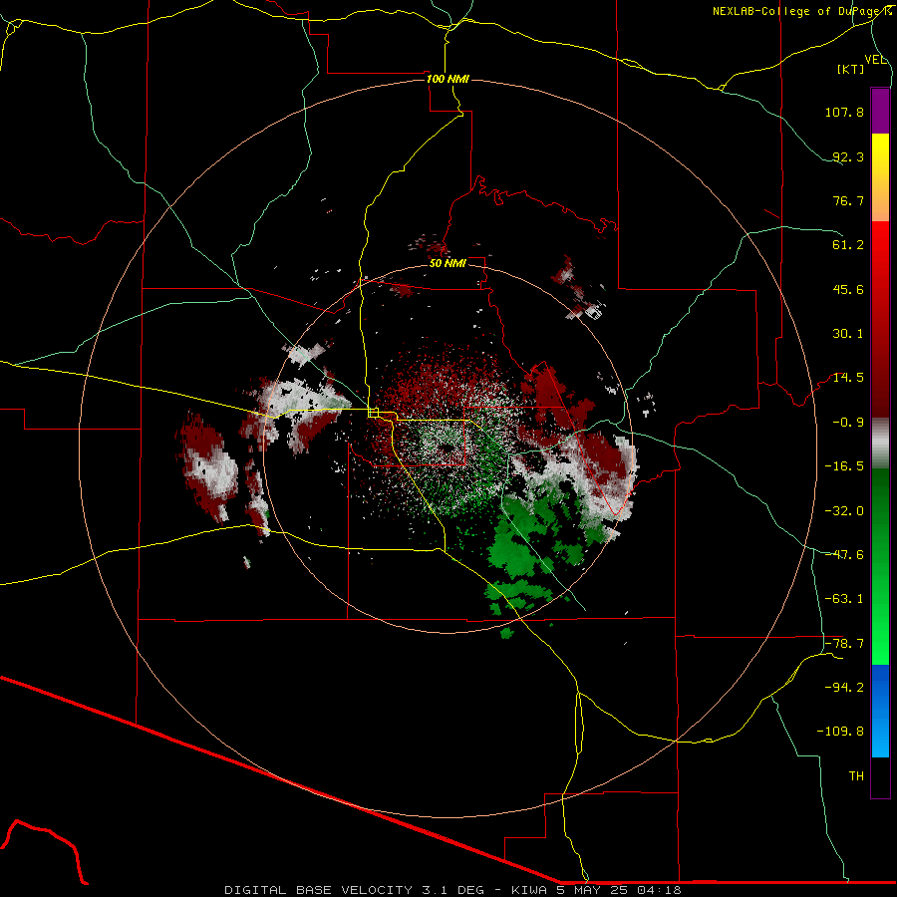Click the DIGITAL BASE VELOCITY caption text
This screenshot has width=897, height=897.
(x=452, y=890)
